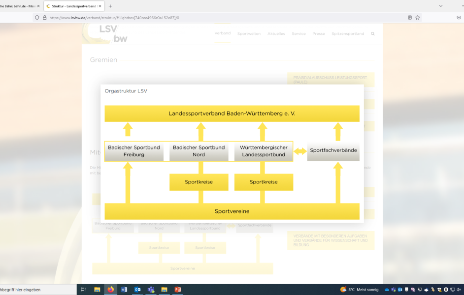Click Präsidialausschuss Leistungssport (PAULE) button

pyautogui.click(x=331, y=80)
